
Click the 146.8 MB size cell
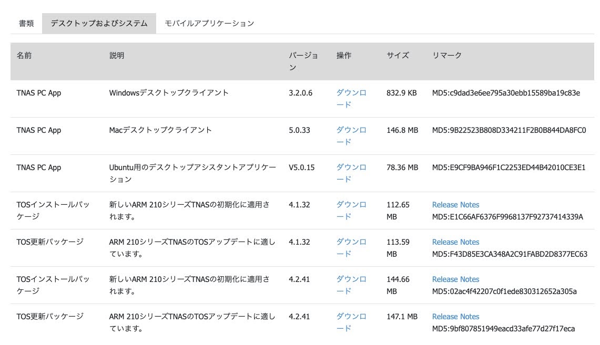pyautogui.click(x=402, y=130)
